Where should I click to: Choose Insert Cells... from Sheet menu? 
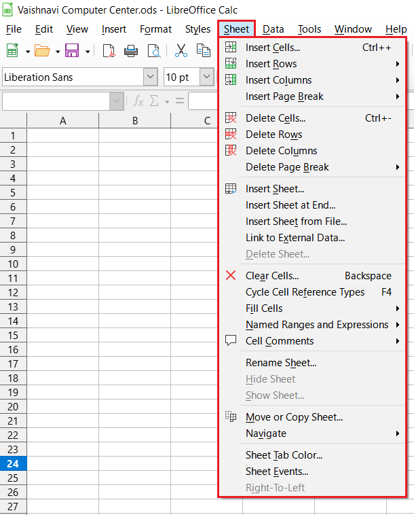click(x=312, y=48)
